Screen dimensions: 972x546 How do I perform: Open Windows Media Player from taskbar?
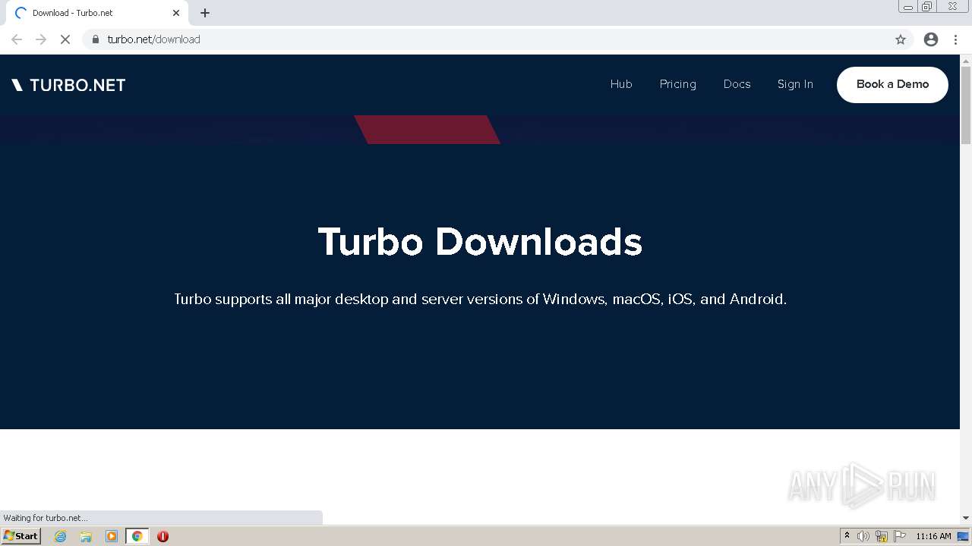click(112, 536)
